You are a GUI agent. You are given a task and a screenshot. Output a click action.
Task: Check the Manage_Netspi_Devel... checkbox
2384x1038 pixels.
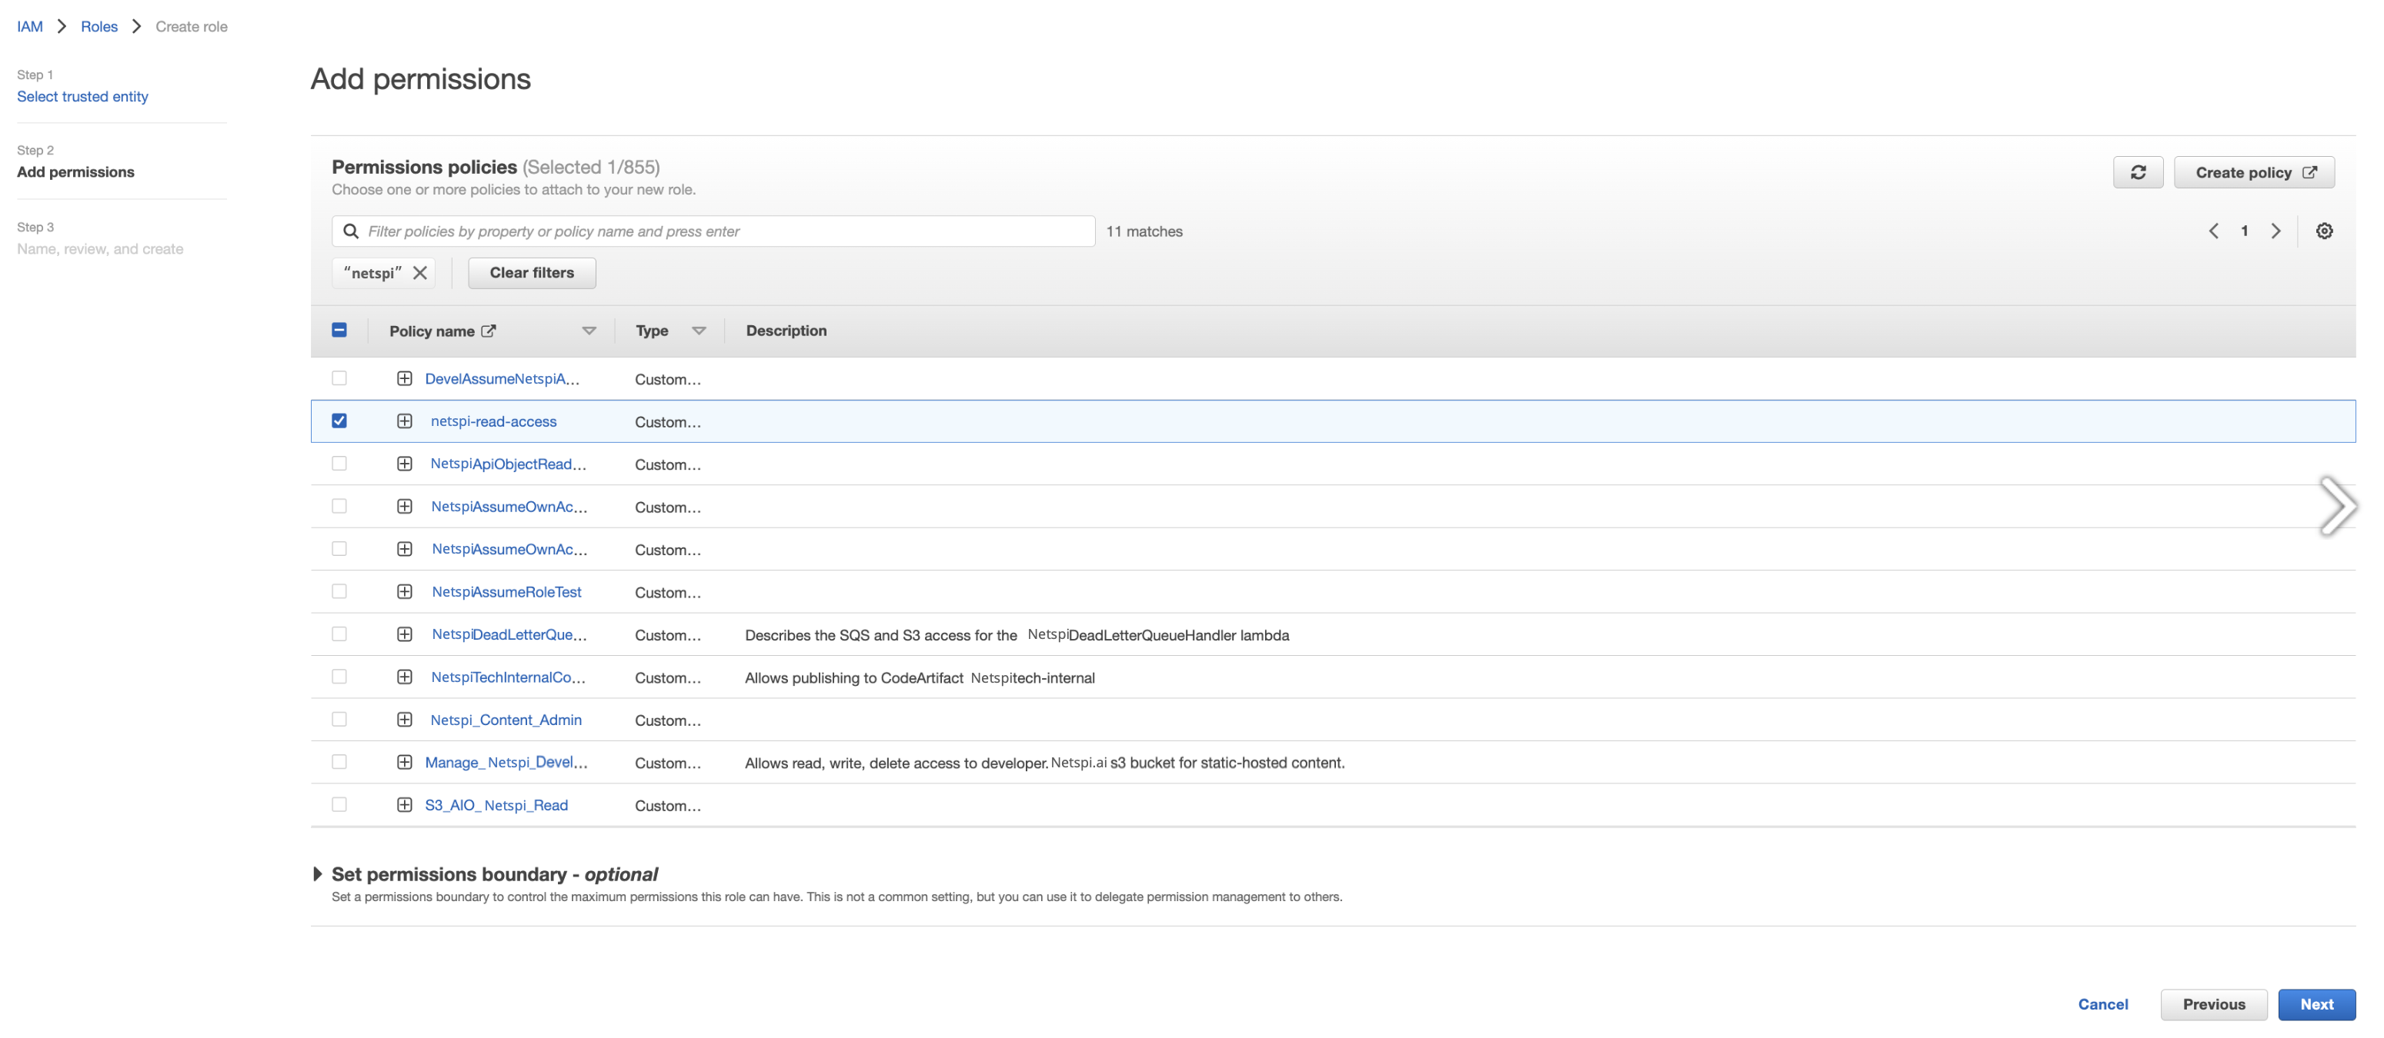click(x=339, y=762)
